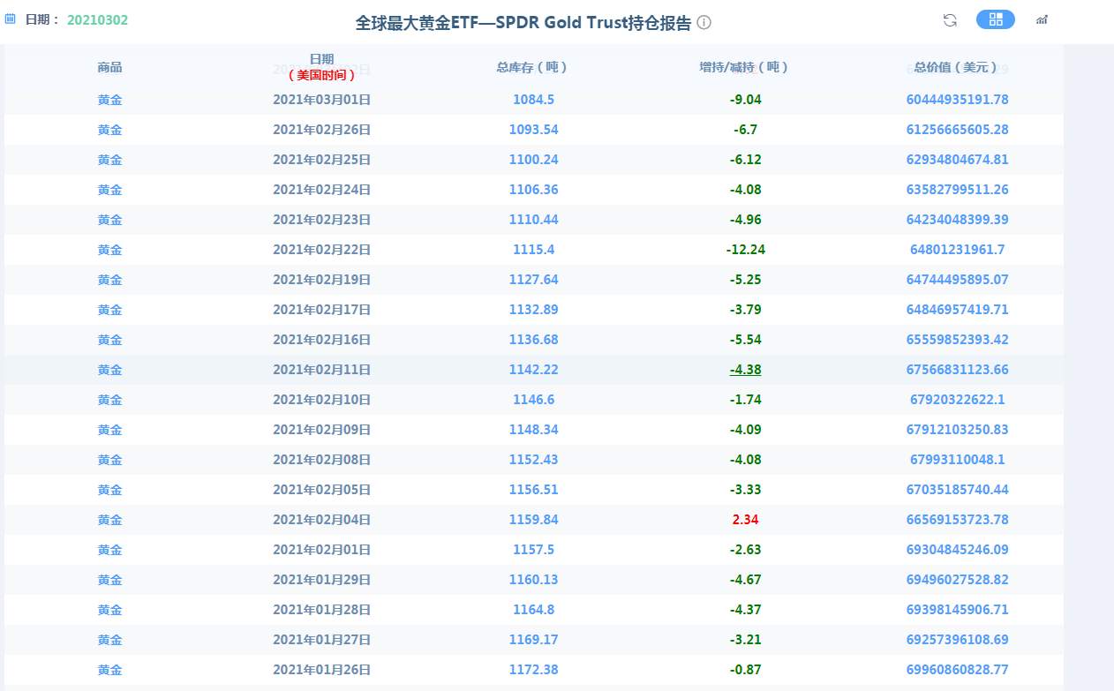
Task: Click change value -4.09
Action: [x=745, y=430]
